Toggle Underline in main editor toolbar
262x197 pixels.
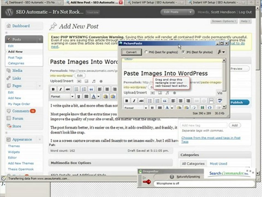click(x=79, y=97)
